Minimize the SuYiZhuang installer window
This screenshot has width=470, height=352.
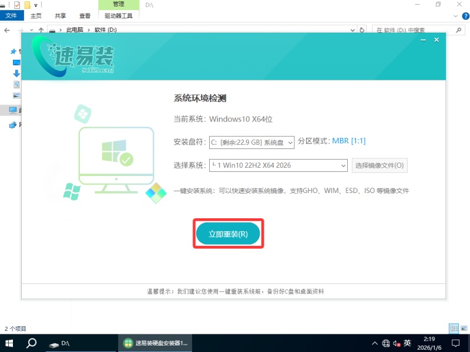pos(422,40)
